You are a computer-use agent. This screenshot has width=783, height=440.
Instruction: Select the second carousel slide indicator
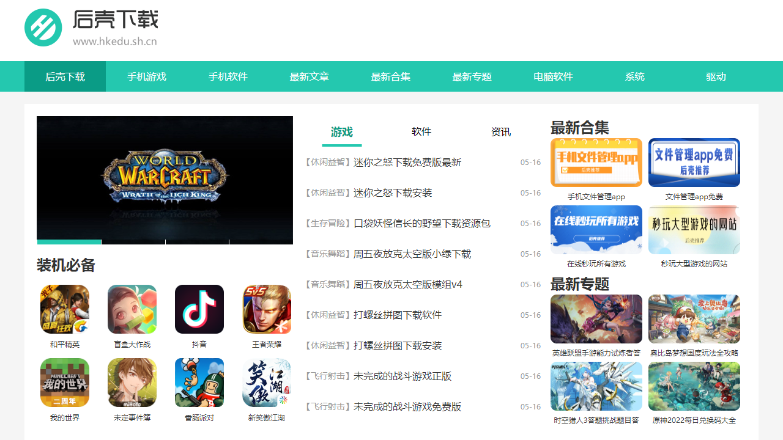133,242
